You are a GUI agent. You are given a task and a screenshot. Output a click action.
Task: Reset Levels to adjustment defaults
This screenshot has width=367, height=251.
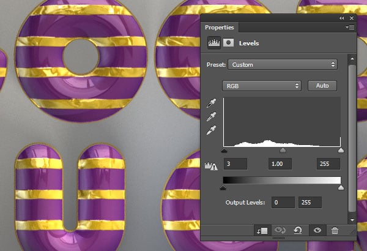pos(298,231)
